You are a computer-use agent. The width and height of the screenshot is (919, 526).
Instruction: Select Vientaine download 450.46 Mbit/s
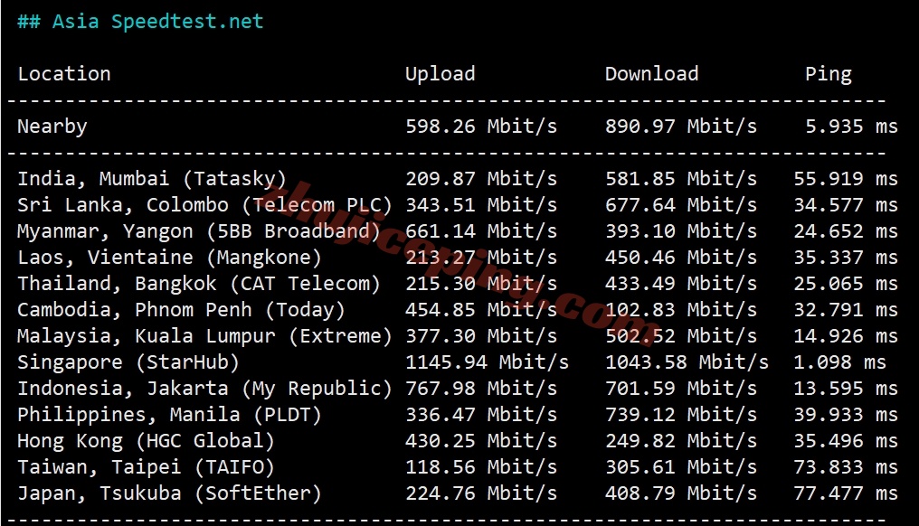[681, 258]
